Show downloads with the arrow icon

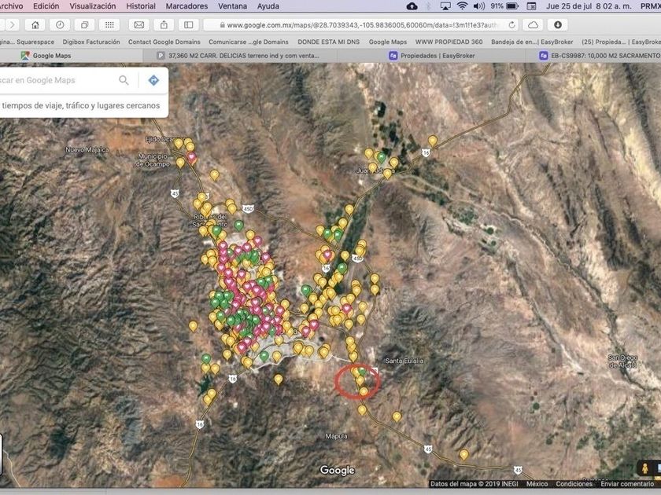(558, 25)
